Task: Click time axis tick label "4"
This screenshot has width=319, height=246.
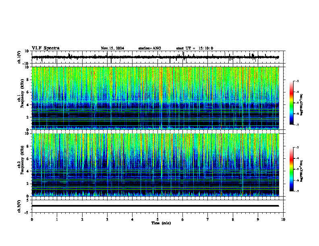Action: 133,219
